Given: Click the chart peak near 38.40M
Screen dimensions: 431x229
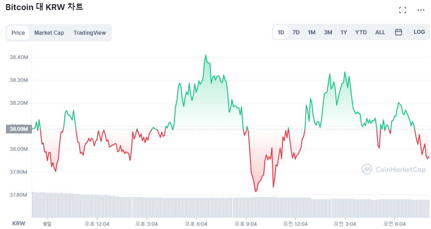Looking at the screenshot, I should 206,56.
